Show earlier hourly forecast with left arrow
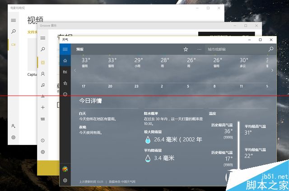Viewport: 289px width, 191px height. (75, 70)
